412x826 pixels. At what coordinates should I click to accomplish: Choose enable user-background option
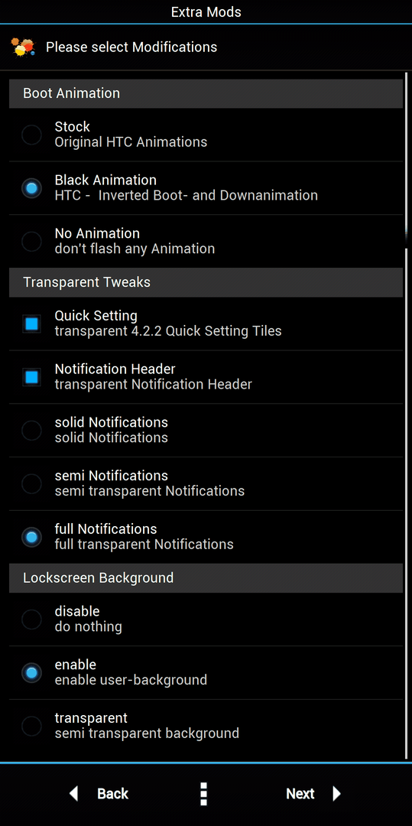pyautogui.click(x=206, y=672)
